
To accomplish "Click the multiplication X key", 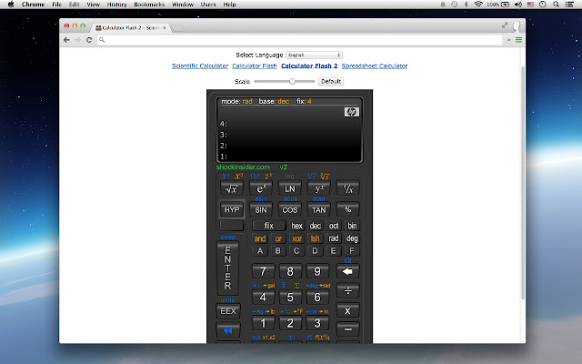I will [347, 311].
